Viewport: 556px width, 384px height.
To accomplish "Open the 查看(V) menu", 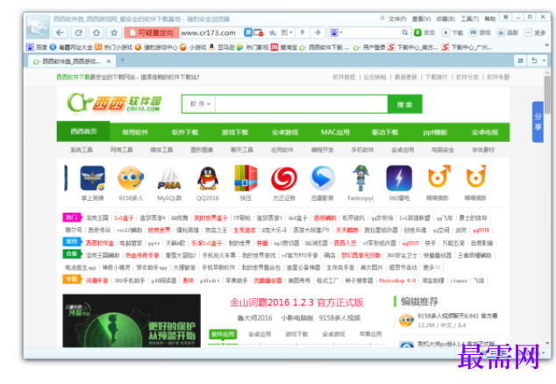I will (x=421, y=18).
